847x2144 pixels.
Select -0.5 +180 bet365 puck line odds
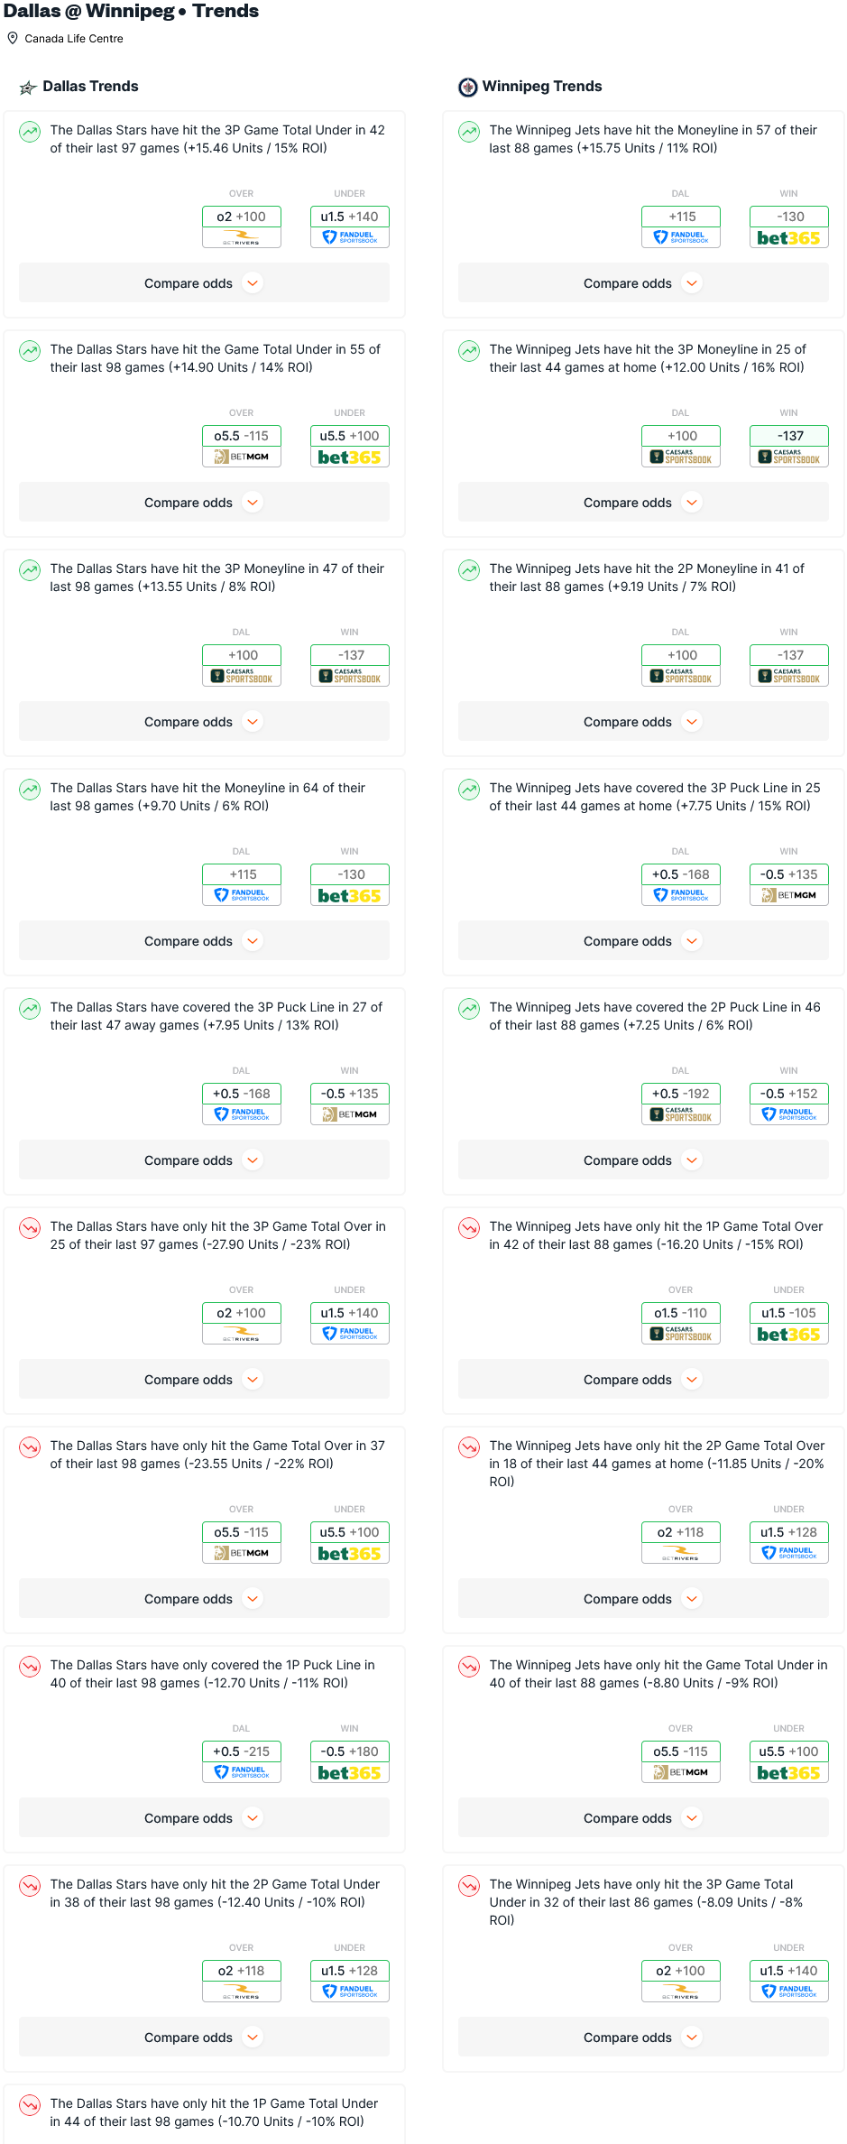click(350, 1761)
